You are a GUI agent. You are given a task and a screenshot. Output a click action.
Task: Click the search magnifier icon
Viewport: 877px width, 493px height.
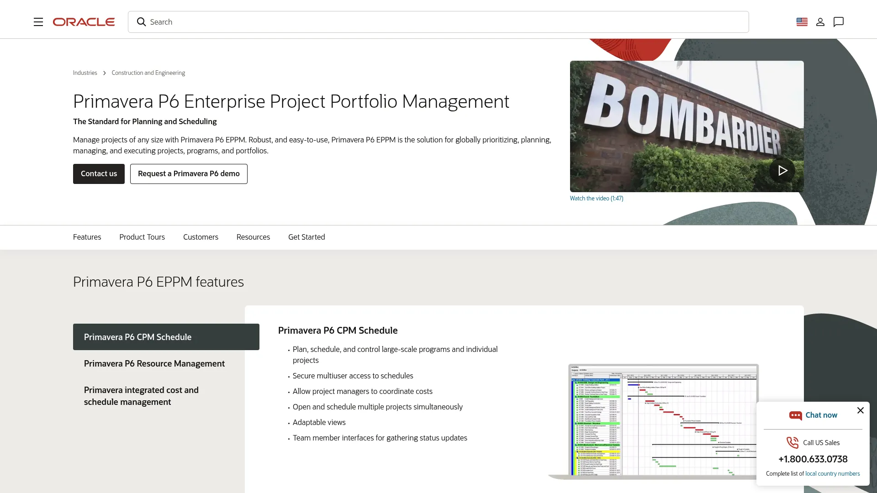click(142, 22)
